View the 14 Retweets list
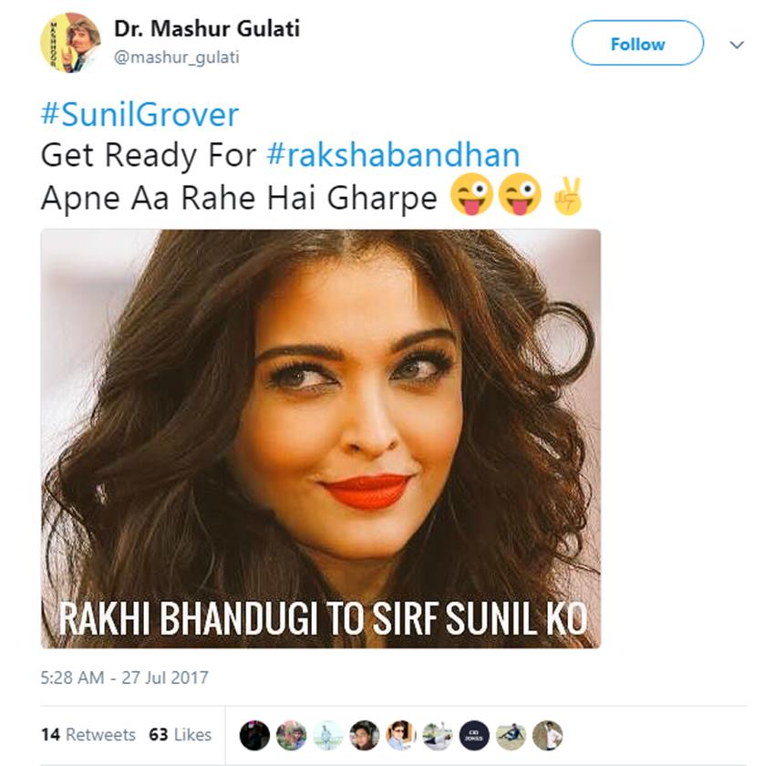Viewport: 775px width, 766px height. pos(88,734)
